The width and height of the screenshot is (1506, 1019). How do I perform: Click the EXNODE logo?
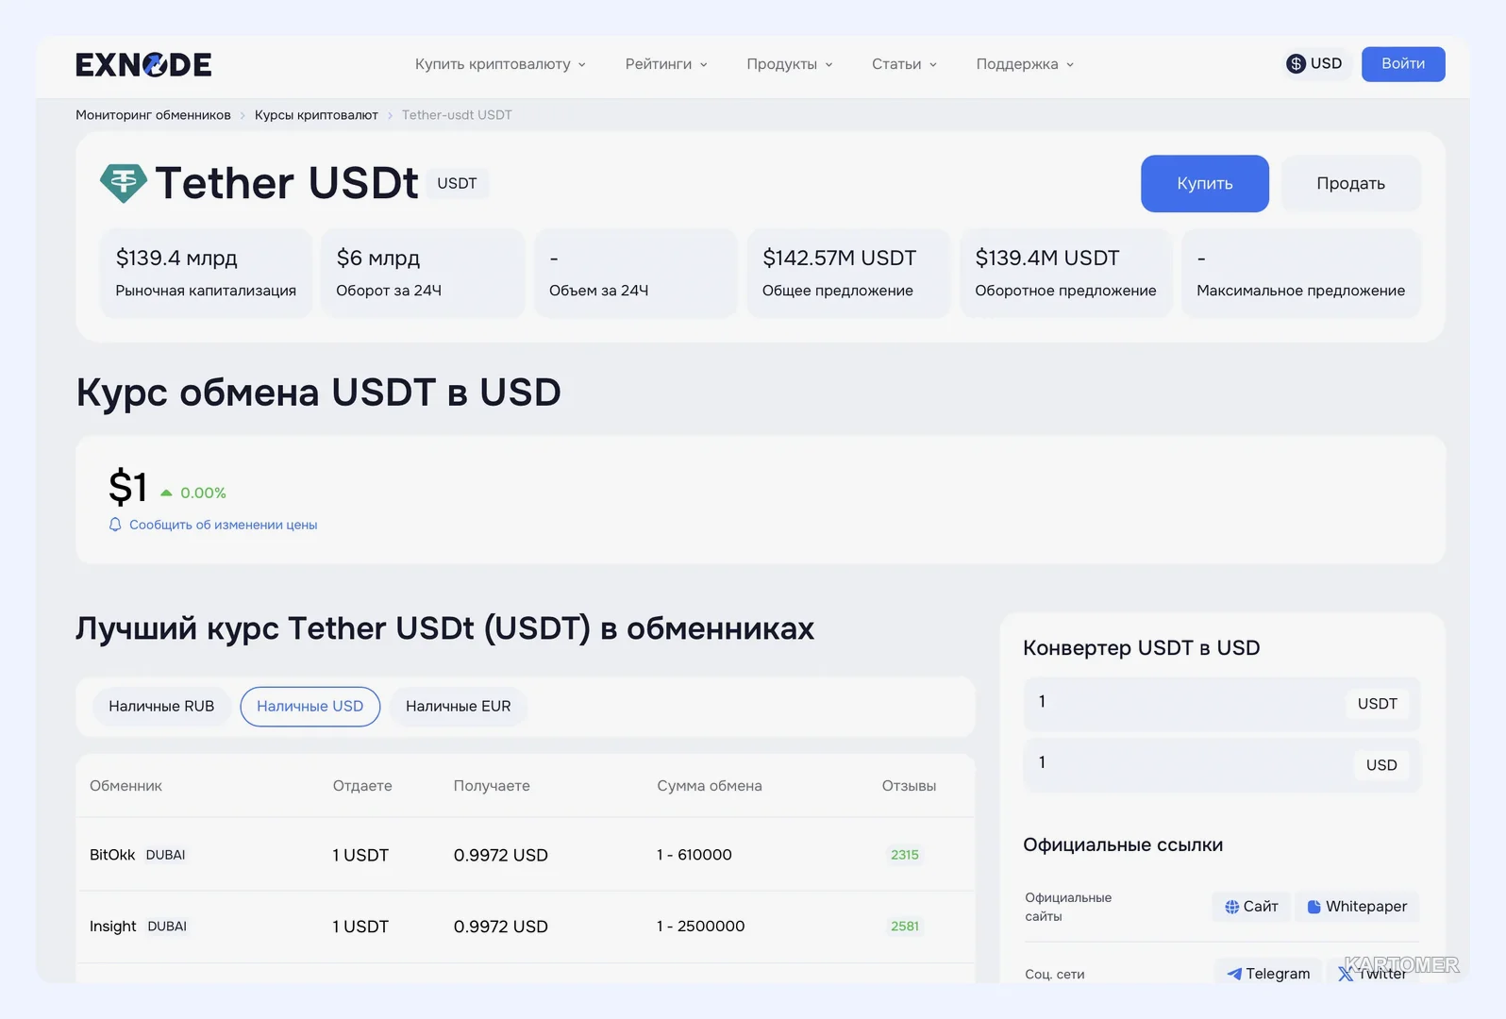tap(143, 64)
